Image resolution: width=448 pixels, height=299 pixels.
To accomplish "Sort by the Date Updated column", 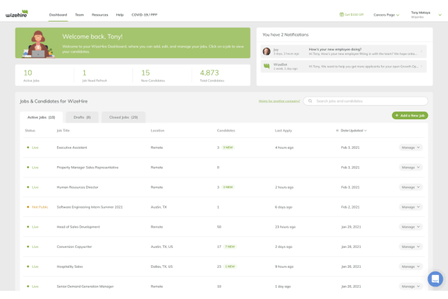I will pos(352,131).
